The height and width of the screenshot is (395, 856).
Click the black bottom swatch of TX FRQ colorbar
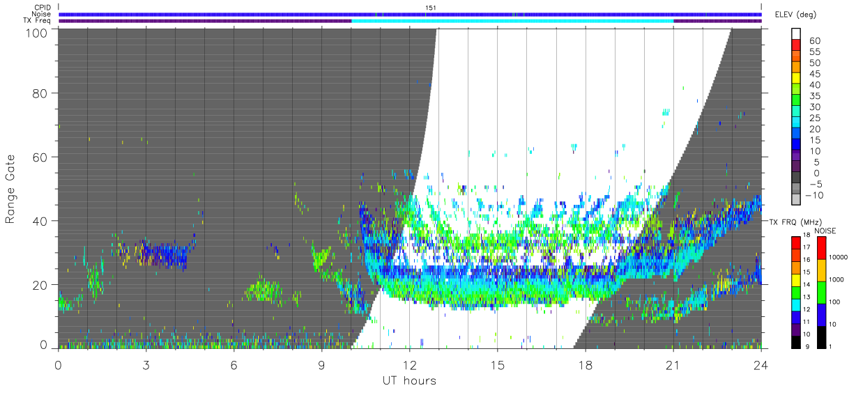point(797,342)
